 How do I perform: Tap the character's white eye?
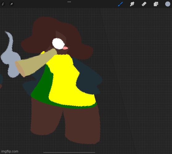[58, 44]
